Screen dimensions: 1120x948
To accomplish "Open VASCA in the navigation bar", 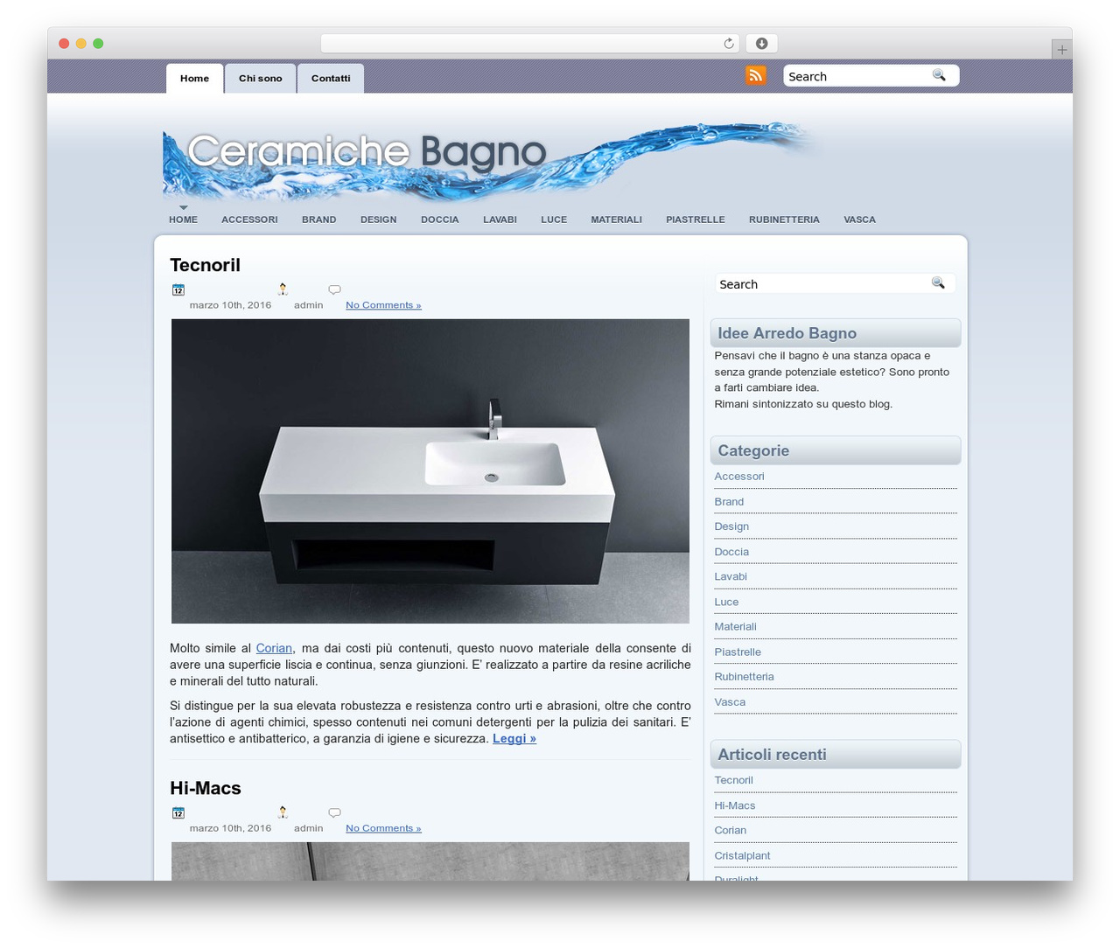I will (x=859, y=220).
